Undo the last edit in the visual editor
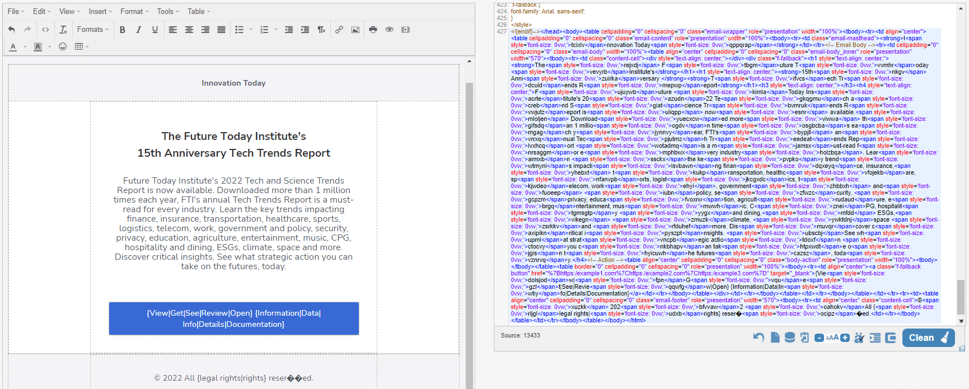 [12, 30]
